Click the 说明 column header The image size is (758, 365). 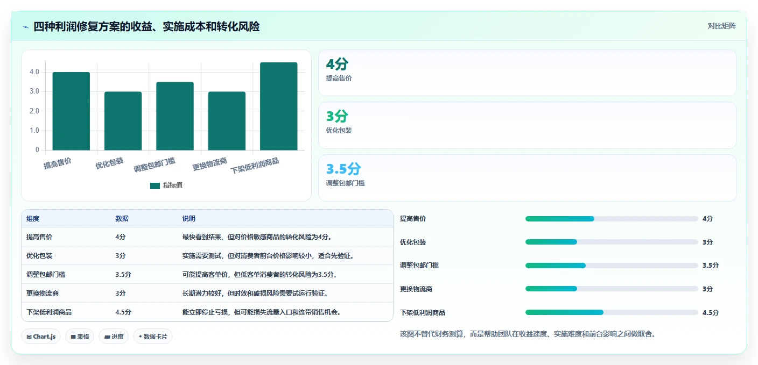tap(189, 219)
